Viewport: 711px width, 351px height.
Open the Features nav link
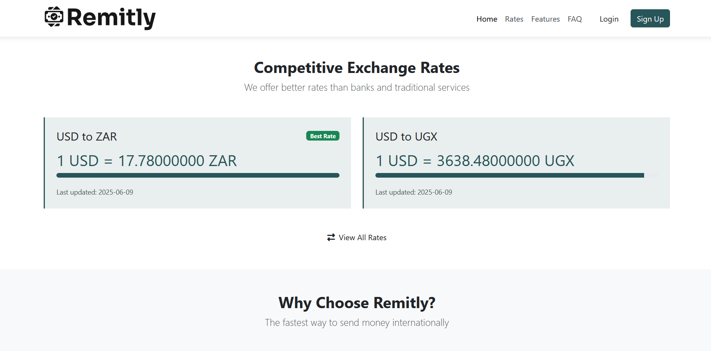(546, 19)
